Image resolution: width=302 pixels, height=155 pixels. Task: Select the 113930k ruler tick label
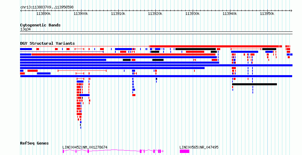[x=192, y=14]
